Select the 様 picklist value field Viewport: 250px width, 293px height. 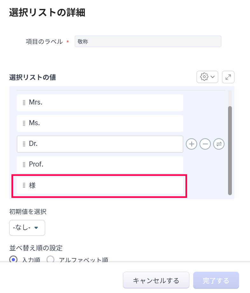(x=105, y=185)
